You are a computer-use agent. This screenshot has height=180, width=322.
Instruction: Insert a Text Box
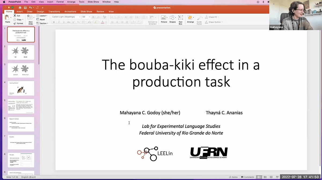[x=181, y=19]
